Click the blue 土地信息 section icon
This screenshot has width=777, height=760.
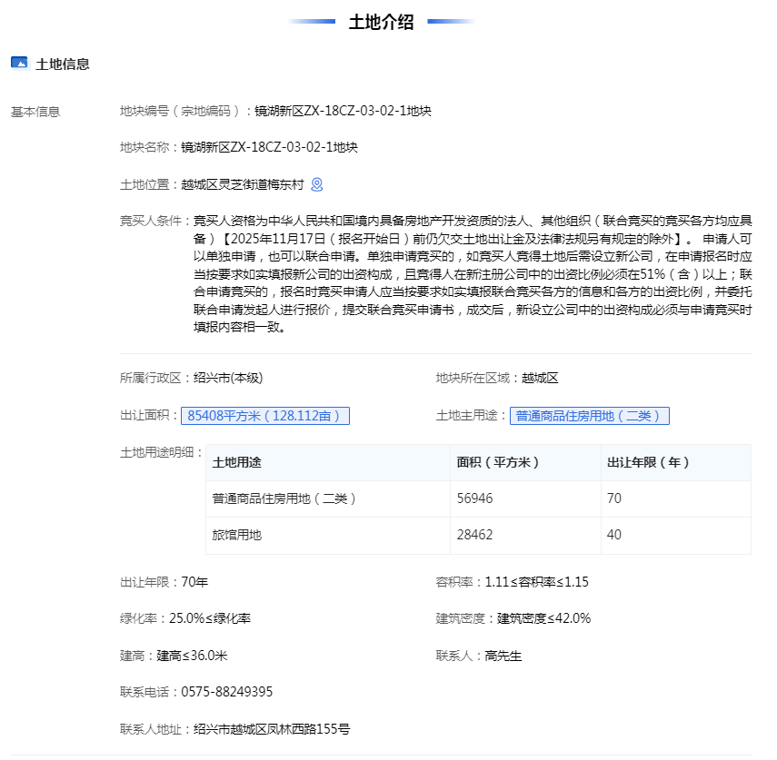pos(19,63)
